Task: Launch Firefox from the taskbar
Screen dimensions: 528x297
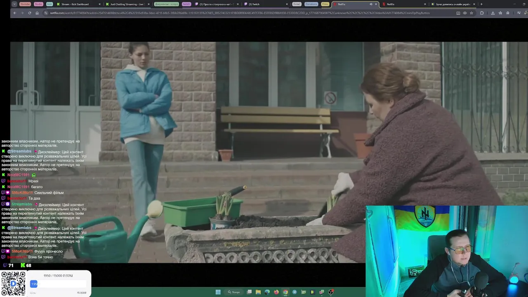Action: coord(276,292)
